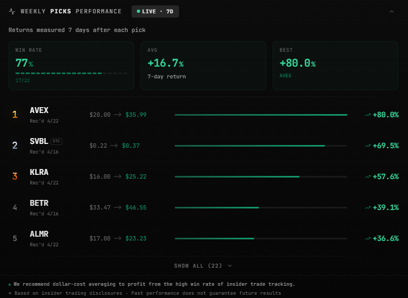Click the $20.00 entry price

pyautogui.click(x=100, y=115)
